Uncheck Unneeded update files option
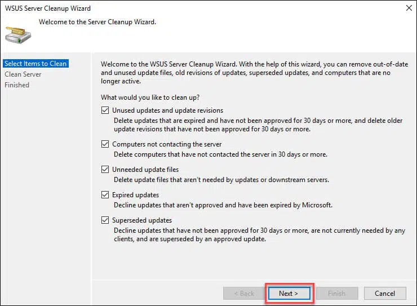The height and width of the screenshot is (306, 417). 105,170
